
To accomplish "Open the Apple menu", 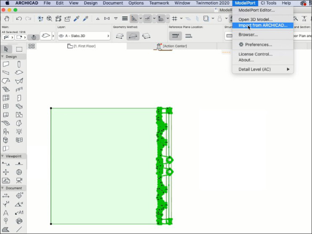I will coord(8,3).
